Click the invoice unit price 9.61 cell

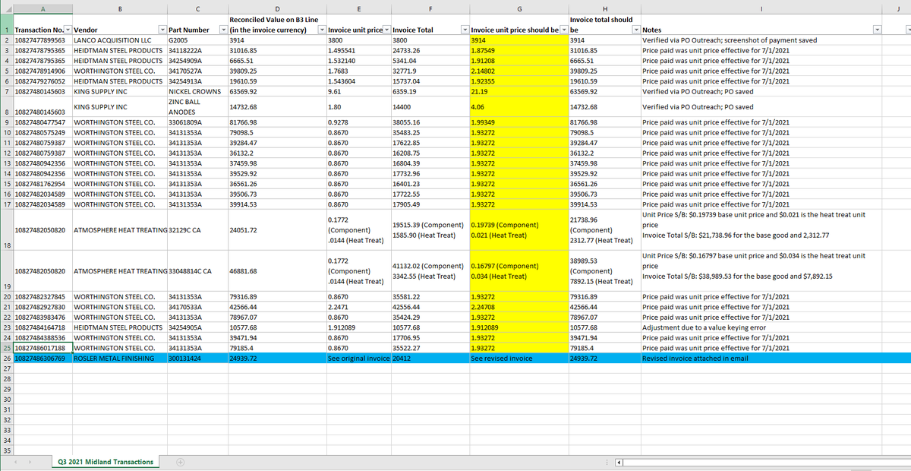(x=358, y=91)
